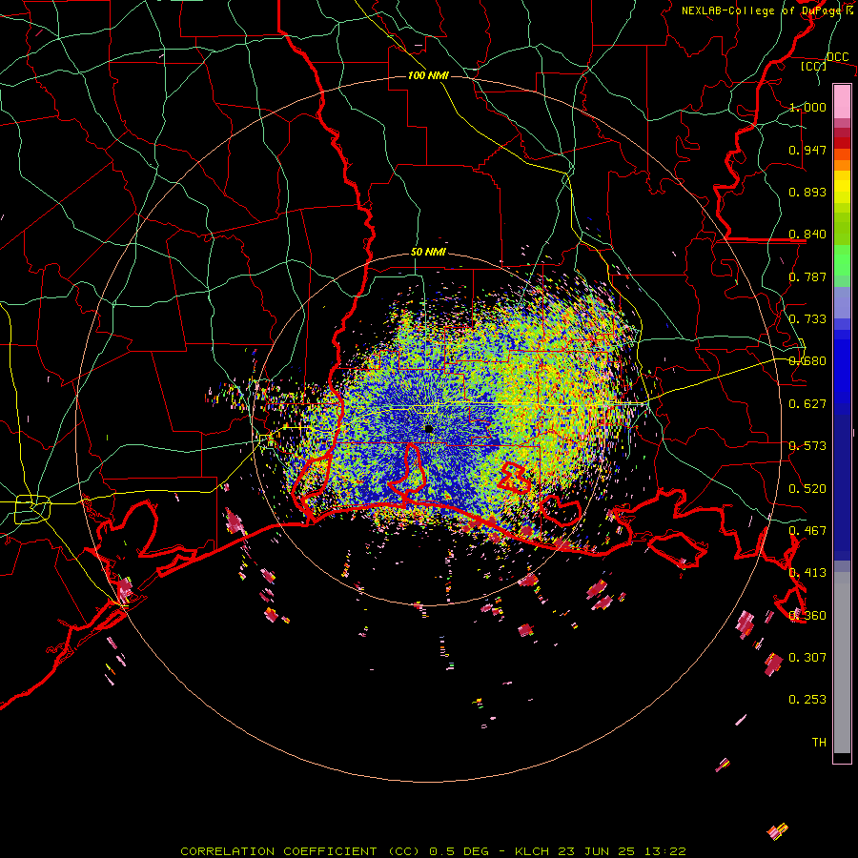Click the Correlation Coefficient caption at bottom
The width and height of the screenshot is (858, 858).
(433, 851)
